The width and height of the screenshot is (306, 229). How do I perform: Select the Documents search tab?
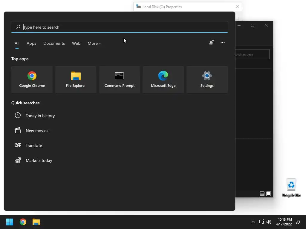(x=54, y=44)
